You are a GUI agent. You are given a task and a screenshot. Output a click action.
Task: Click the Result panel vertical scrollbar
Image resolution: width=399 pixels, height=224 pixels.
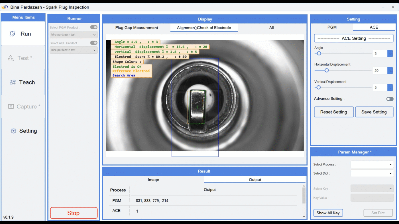pos(304,196)
